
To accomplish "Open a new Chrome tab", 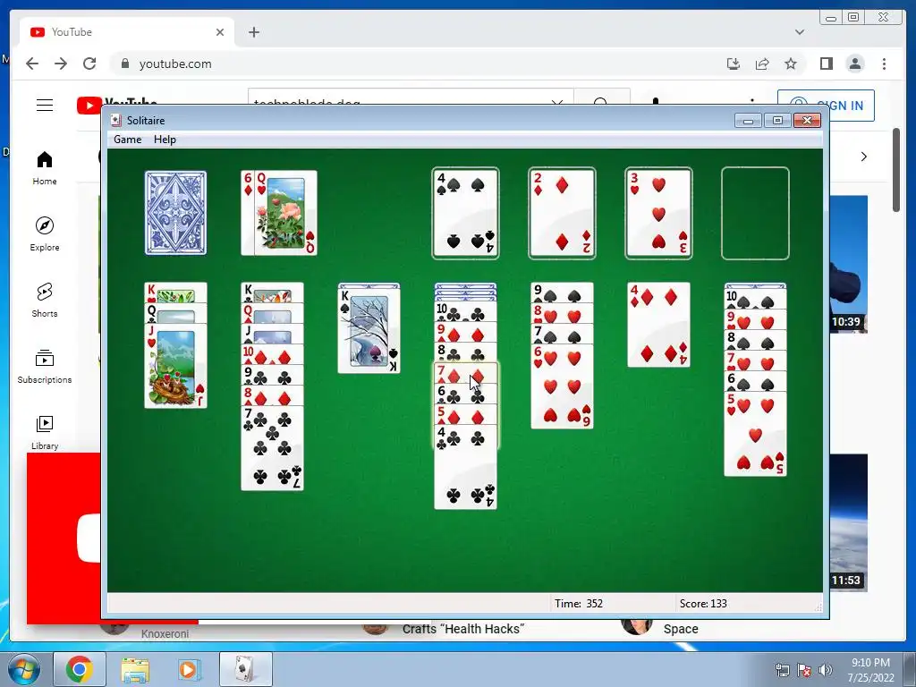I will tap(253, 32).
